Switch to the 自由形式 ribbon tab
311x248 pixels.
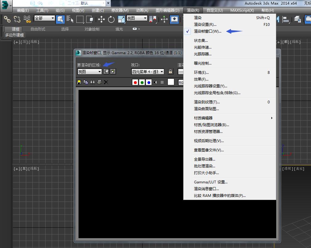click(38, 29)
